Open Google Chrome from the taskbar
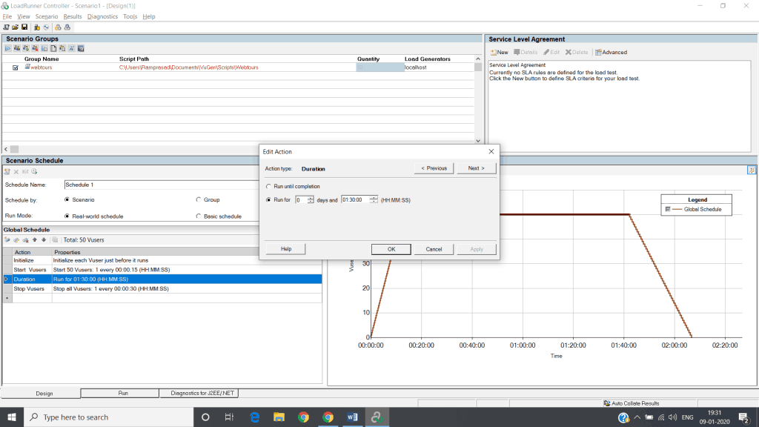The image size is (759, 427). click(x=303, y=417)
